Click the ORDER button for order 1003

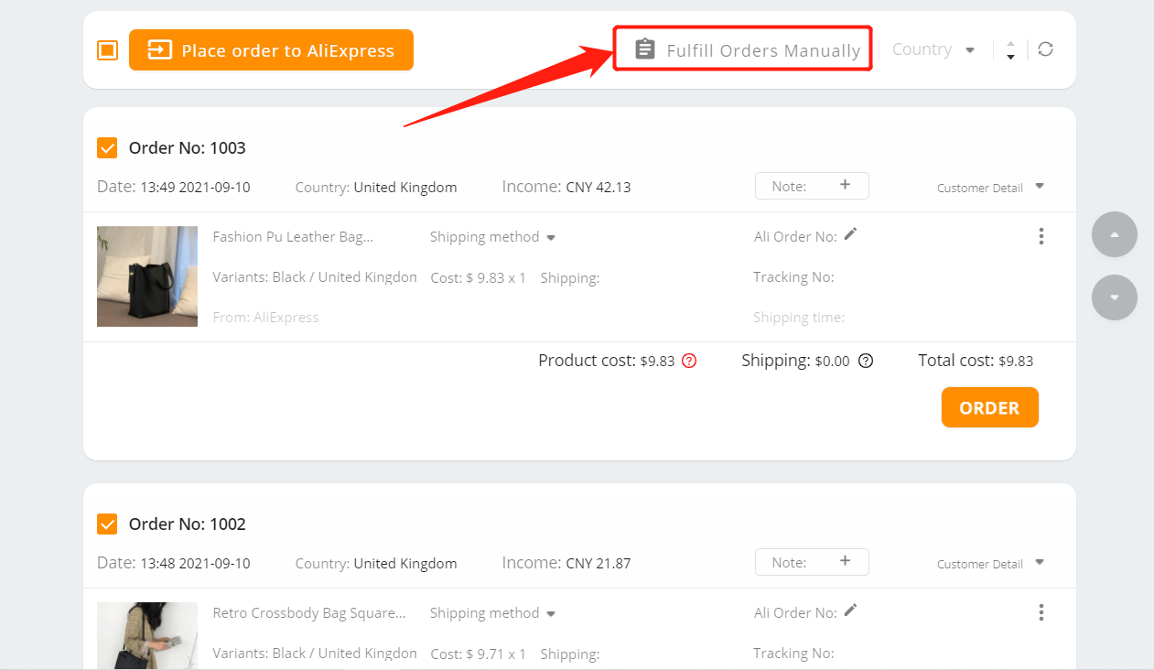point(989,407)
